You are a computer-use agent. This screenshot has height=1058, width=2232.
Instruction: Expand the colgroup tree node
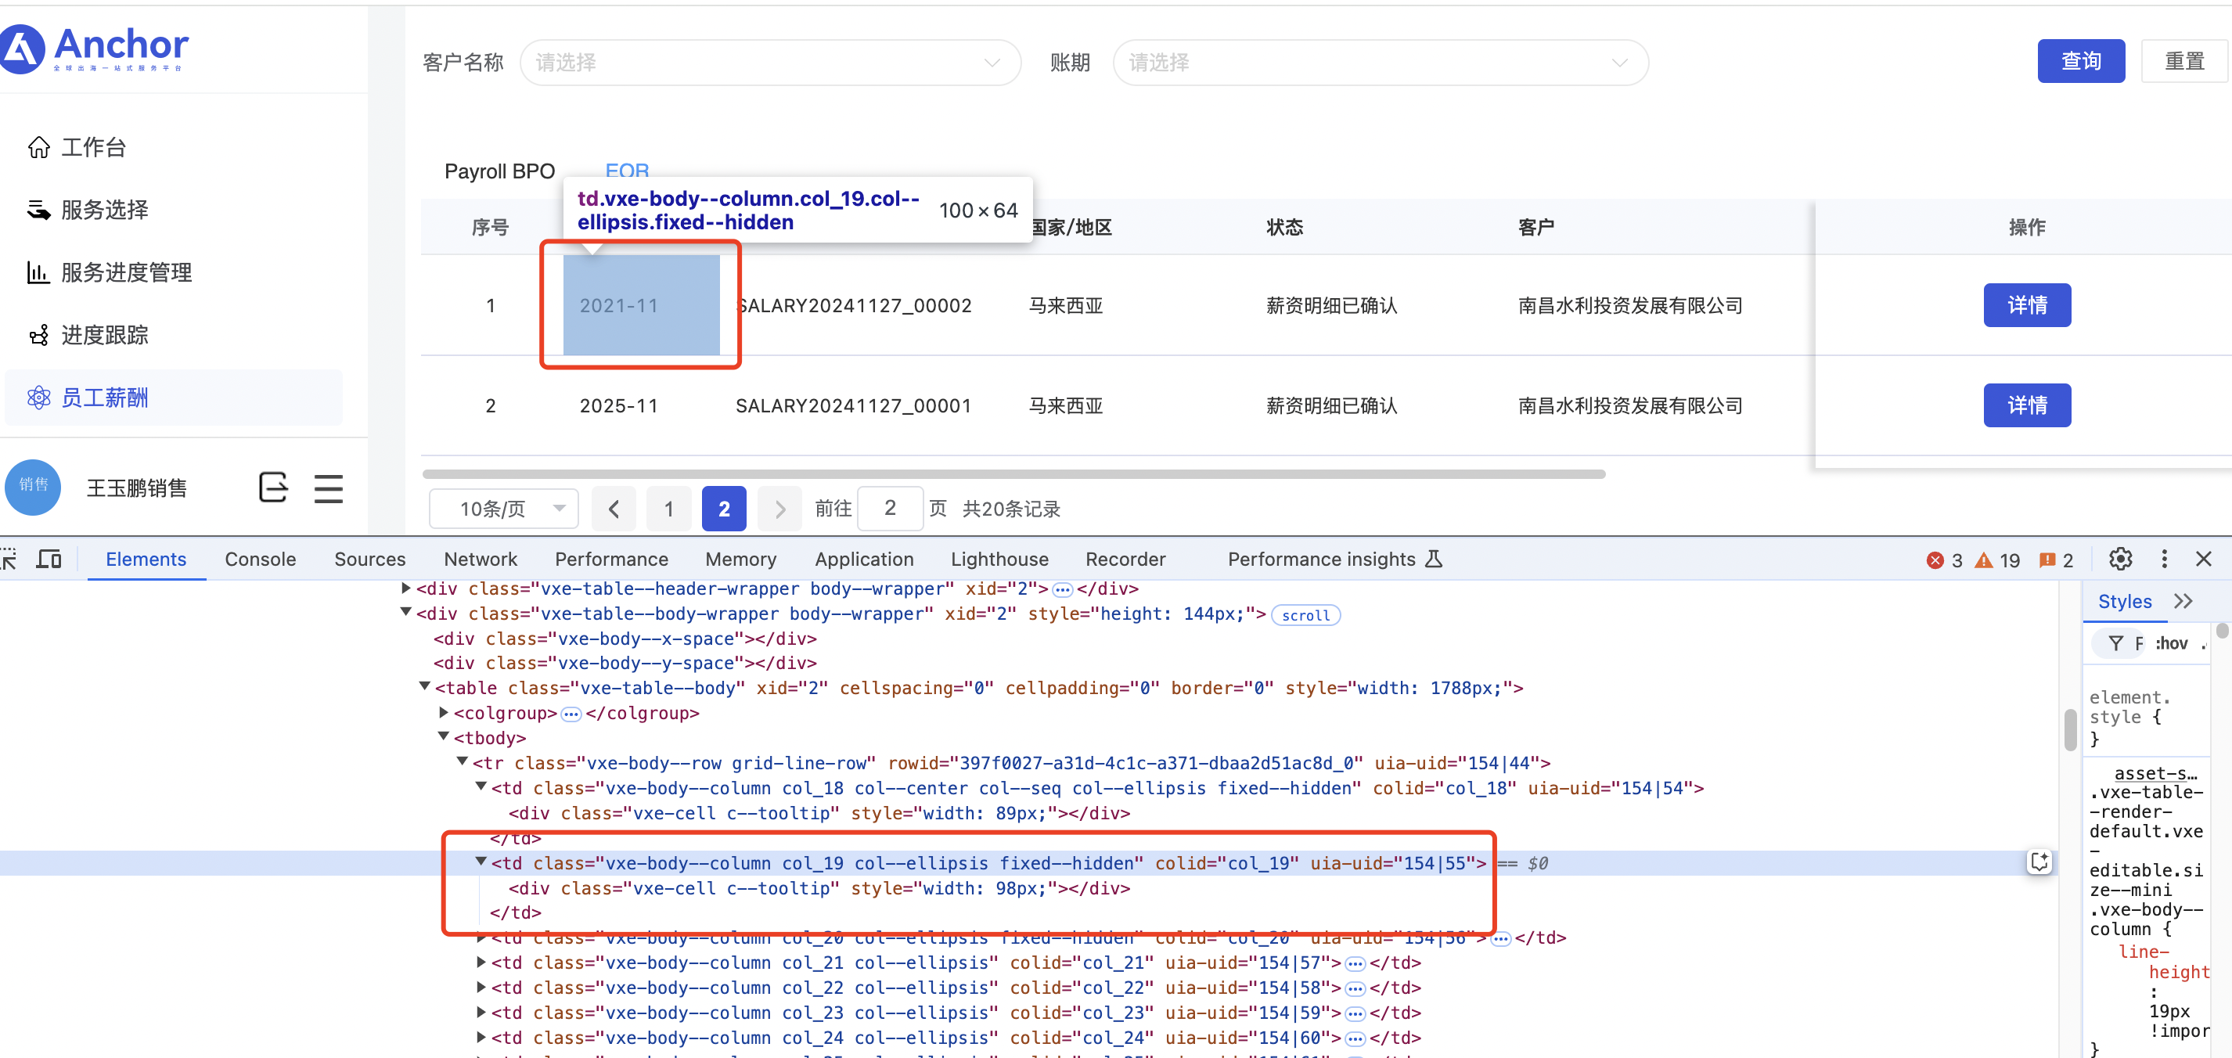click(444, 712)
